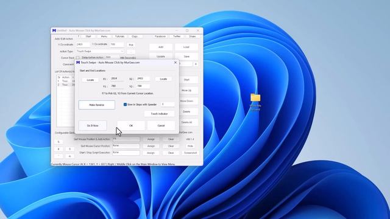
Task: Open the Start menu item in main window
Action: pyautogui.click(x=88, y=36)
